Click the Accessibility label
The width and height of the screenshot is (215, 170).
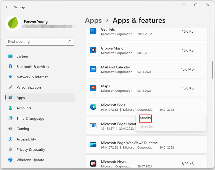pyautogui.click(x=26, y=139)
